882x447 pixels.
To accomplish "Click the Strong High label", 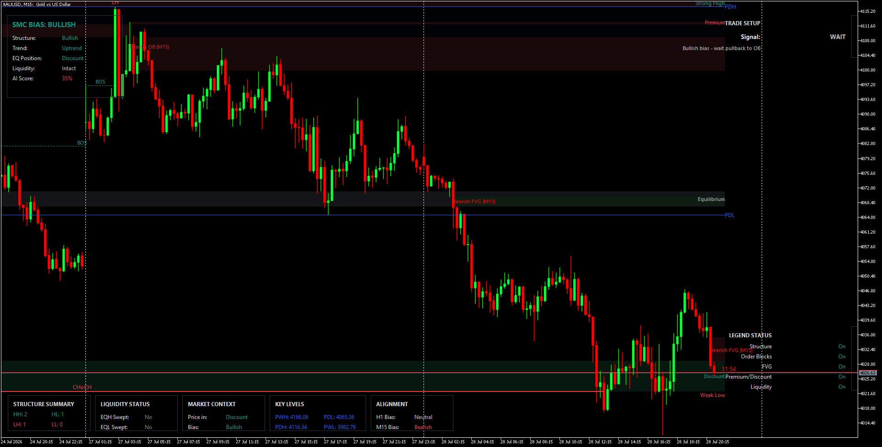I will pyautogui.click(x=710, y=3).
